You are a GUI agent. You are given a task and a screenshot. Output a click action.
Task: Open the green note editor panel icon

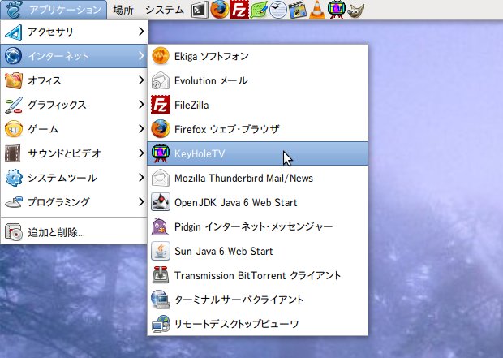(259, 10)
